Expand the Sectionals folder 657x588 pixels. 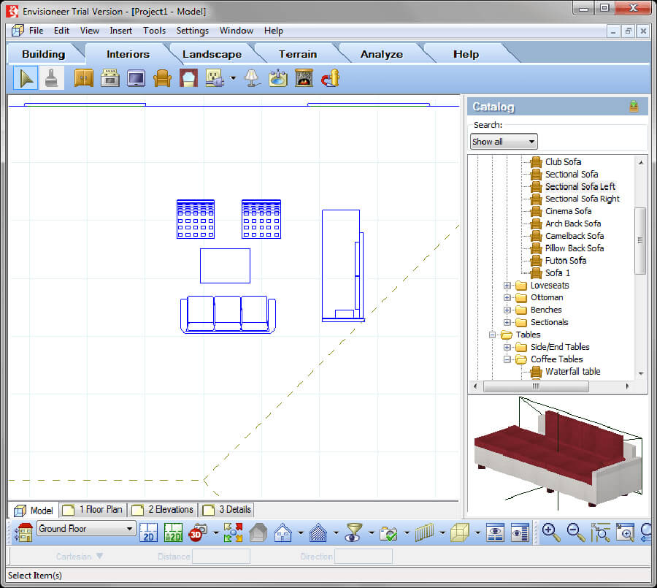(x=507, y=323)
